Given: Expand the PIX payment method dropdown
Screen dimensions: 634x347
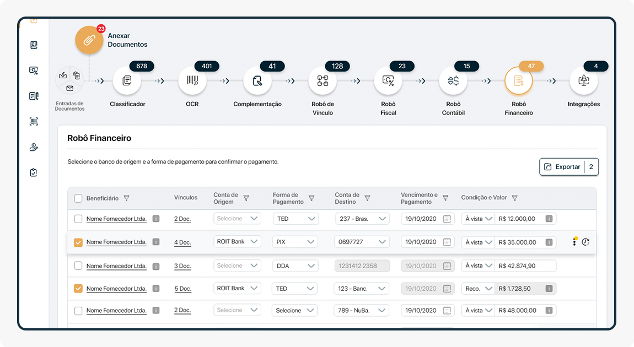Looking at the screenshot, I should 295,242.
